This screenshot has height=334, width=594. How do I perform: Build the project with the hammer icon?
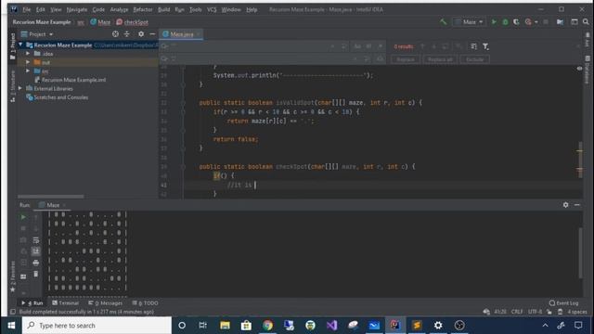pos(443,22)
